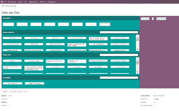Go back to KPI via breadcrumb
The width and height of the screenshot is (179, 111).
pos(3,6)
